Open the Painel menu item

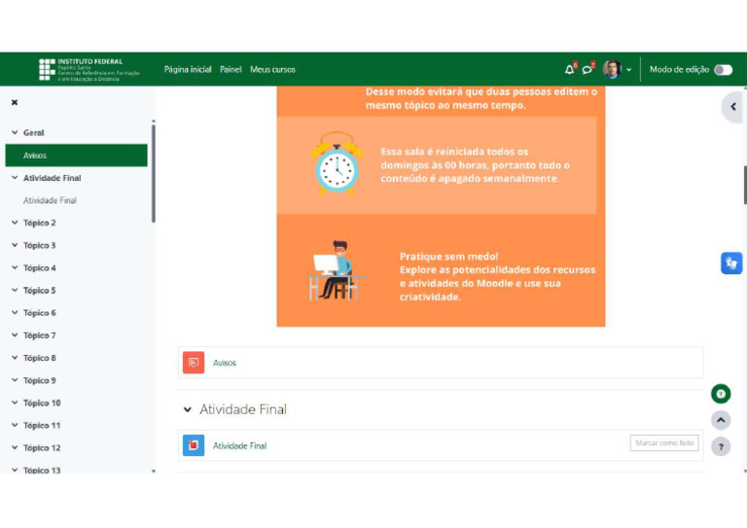pos(231,69)
